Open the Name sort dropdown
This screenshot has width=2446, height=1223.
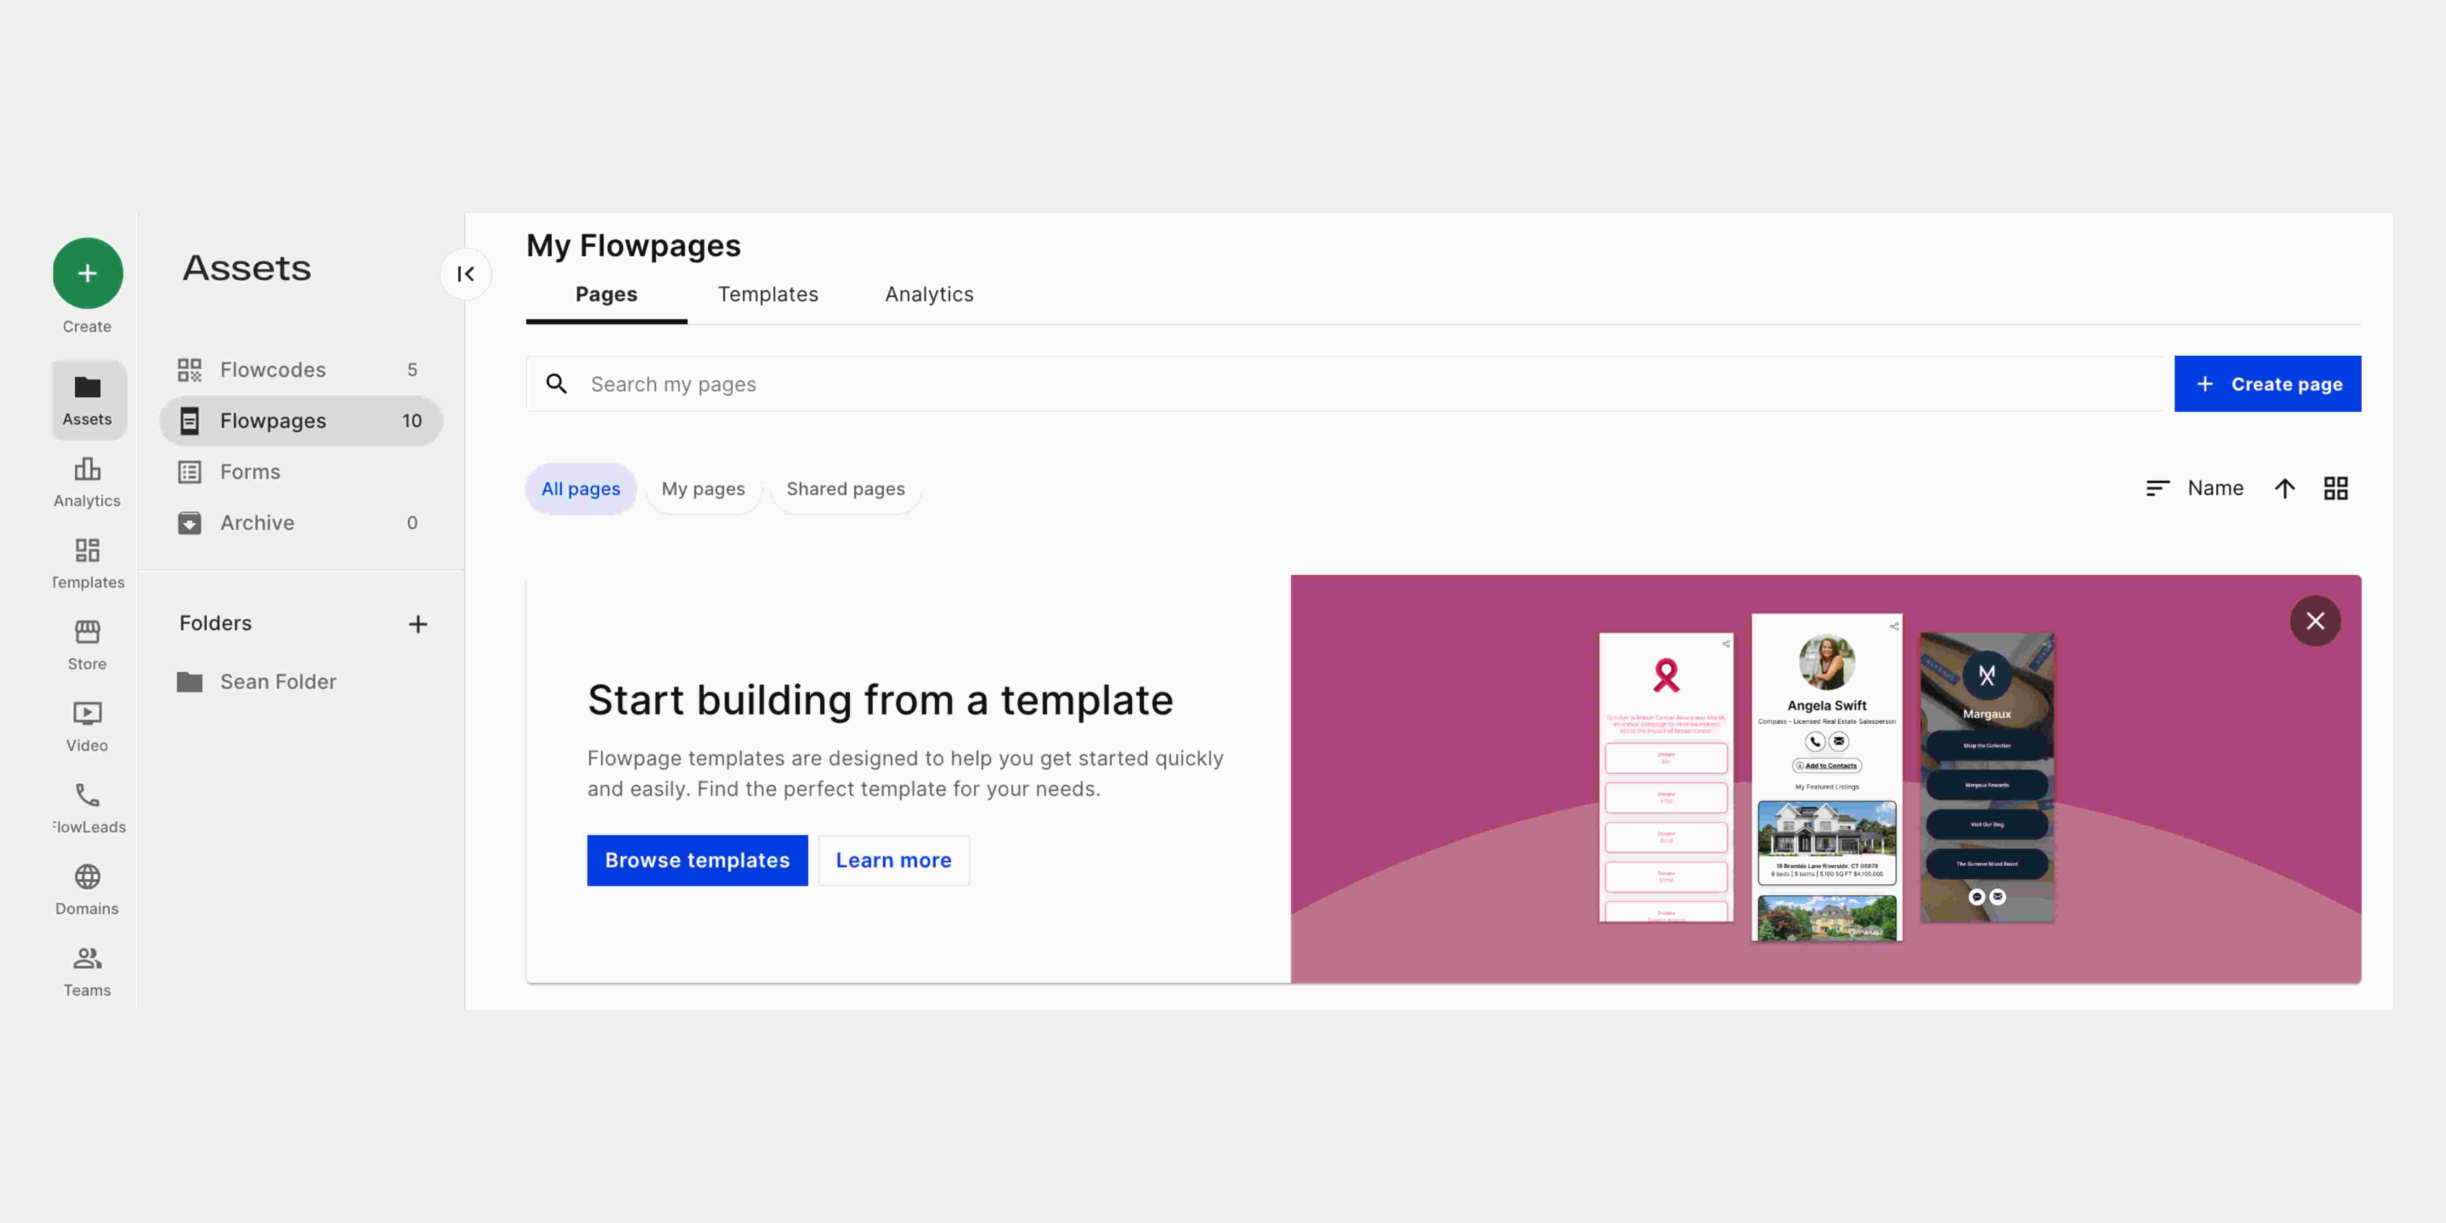click(x=2195, y=488)
